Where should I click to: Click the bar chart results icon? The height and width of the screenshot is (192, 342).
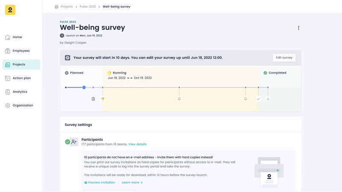pyautogui.click(x=268, y=99)
